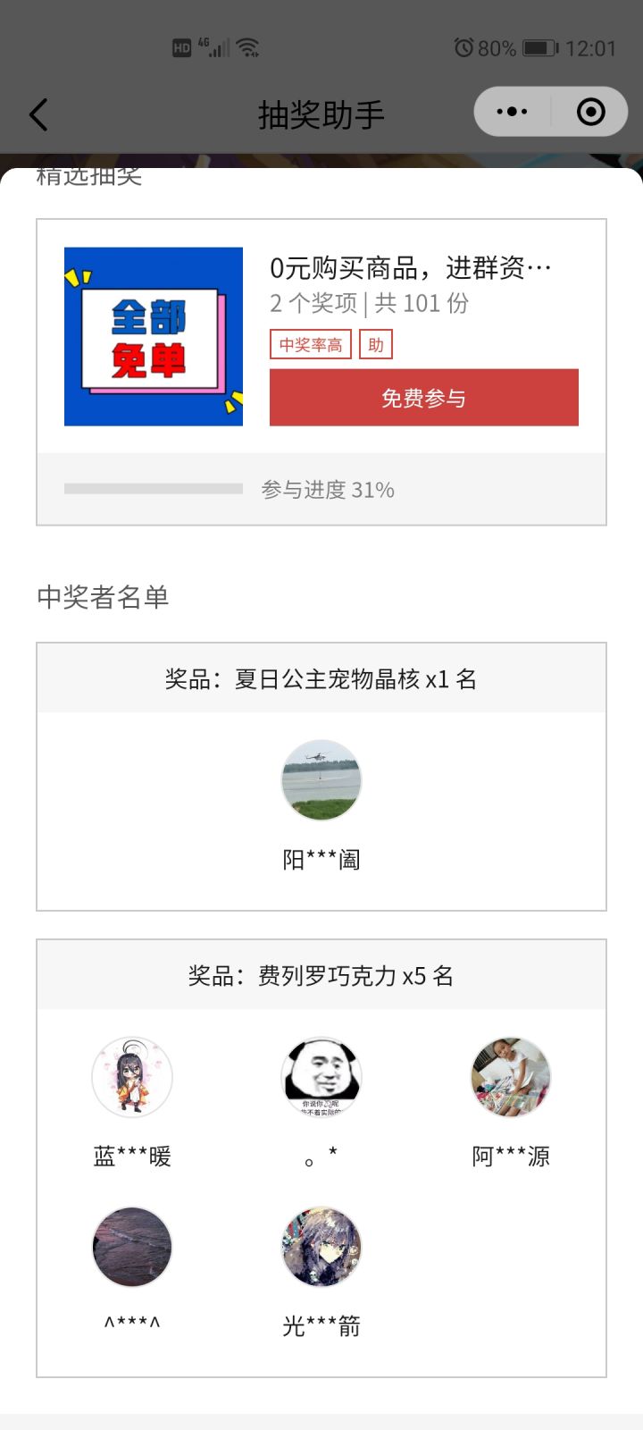View avatar of winner 阳***阖
Viewport: 643px width, 1430px height.
(321, 780)
